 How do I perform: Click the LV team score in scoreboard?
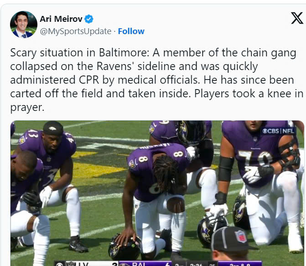point(115,264)
